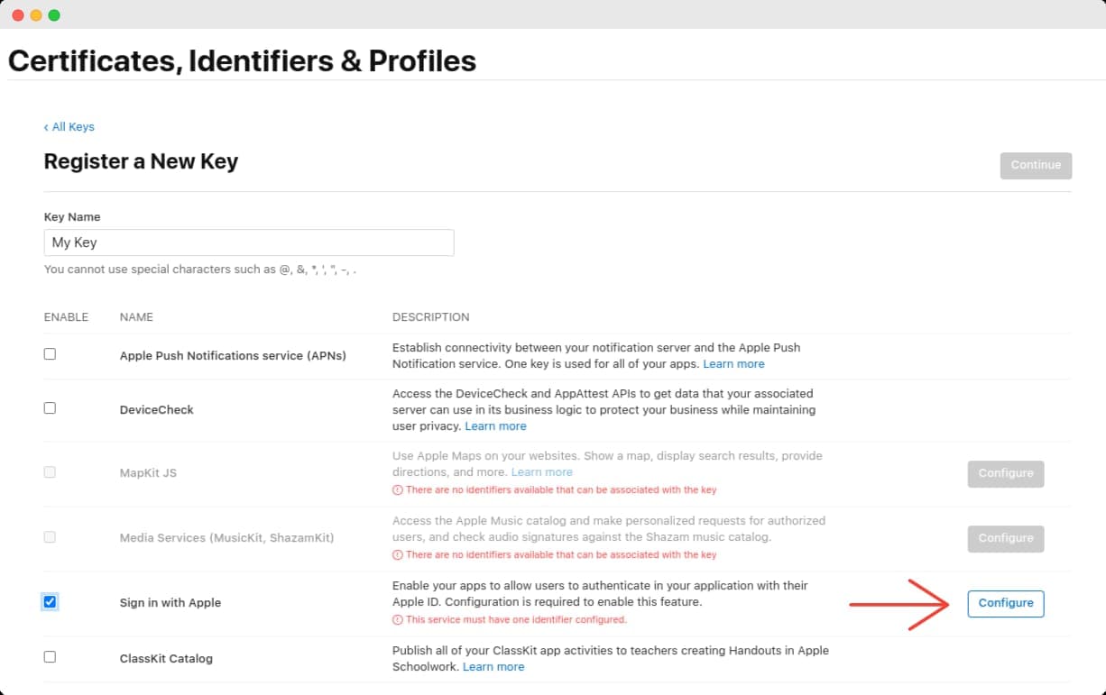The height and width of the screenshot is (695, 1106).
Task: Click Learn more for DeviceCheck
Action: click(493, 425)
